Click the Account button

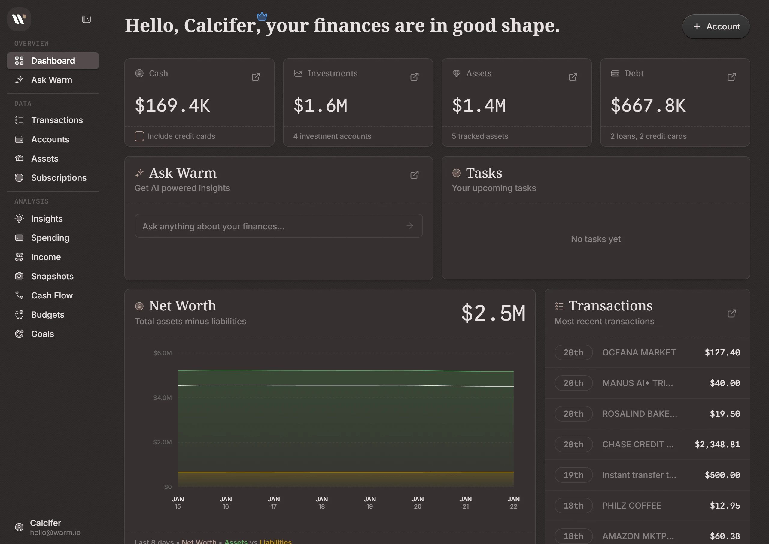pos(716,26)
